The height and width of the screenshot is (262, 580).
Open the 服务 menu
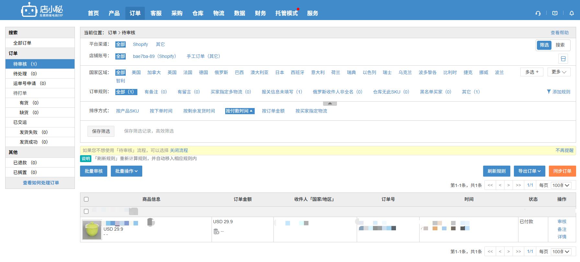313,13
